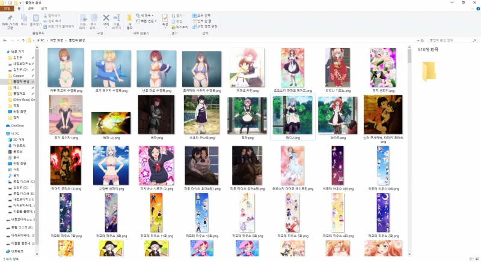
Task: Switch to the 보기 (View) ribbon tab
Action: (x=44, y=8)
